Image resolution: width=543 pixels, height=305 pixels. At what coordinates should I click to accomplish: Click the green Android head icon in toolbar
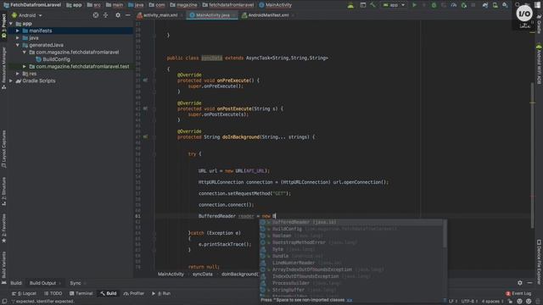click(350, 5)
